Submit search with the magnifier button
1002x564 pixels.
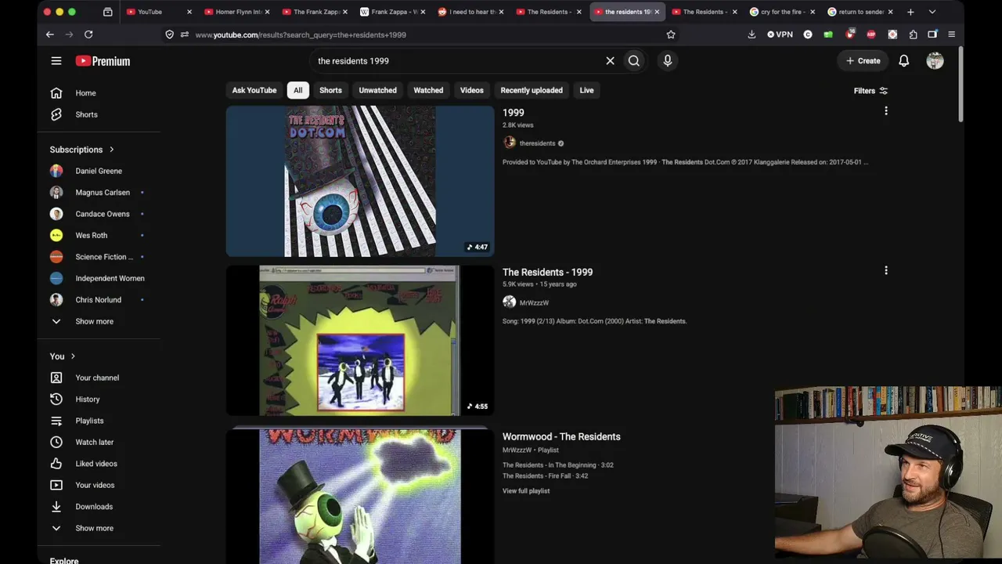tap(634, 61)
